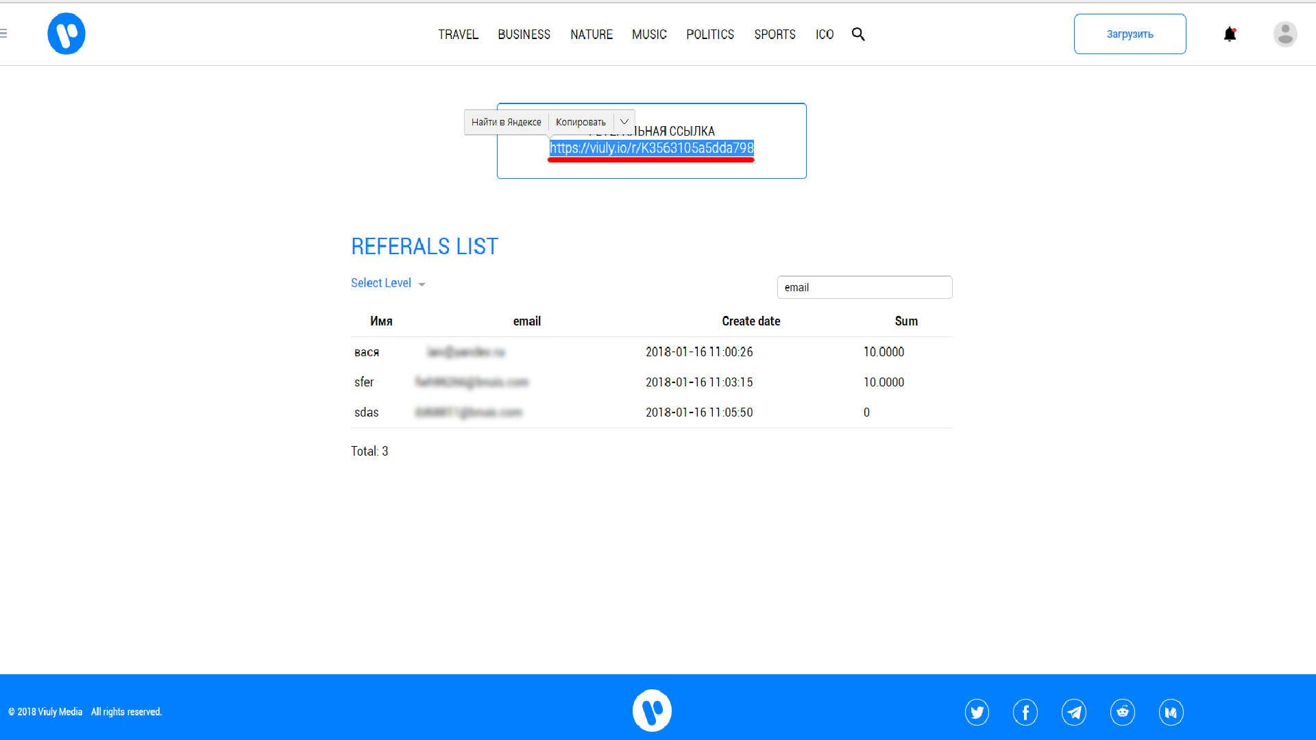This screenshot has width=1316, height=740.
Task: Open the search magnifier icon
Action: pos(858,34)
